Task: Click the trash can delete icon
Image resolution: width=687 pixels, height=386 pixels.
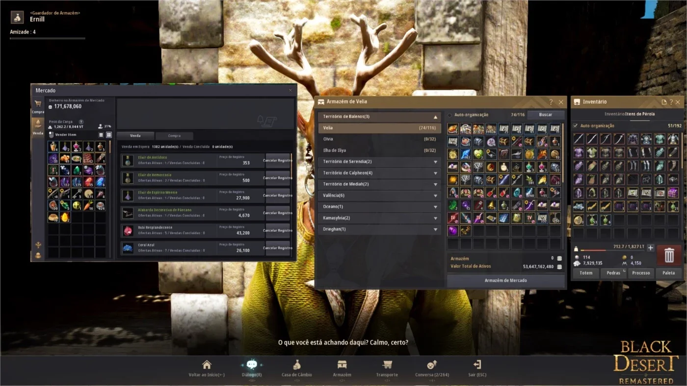Action: 669,255
